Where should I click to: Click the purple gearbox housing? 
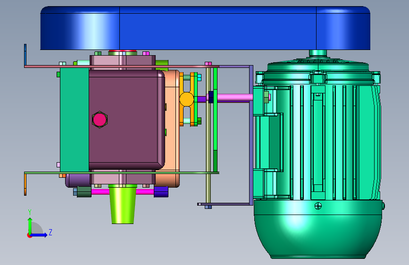pyautogui.click(x=126, y=119)
